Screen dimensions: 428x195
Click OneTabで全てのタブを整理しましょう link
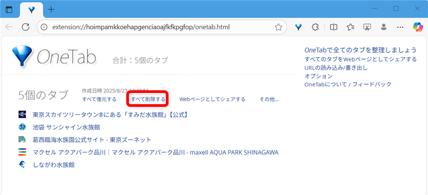tap(361, 50)
